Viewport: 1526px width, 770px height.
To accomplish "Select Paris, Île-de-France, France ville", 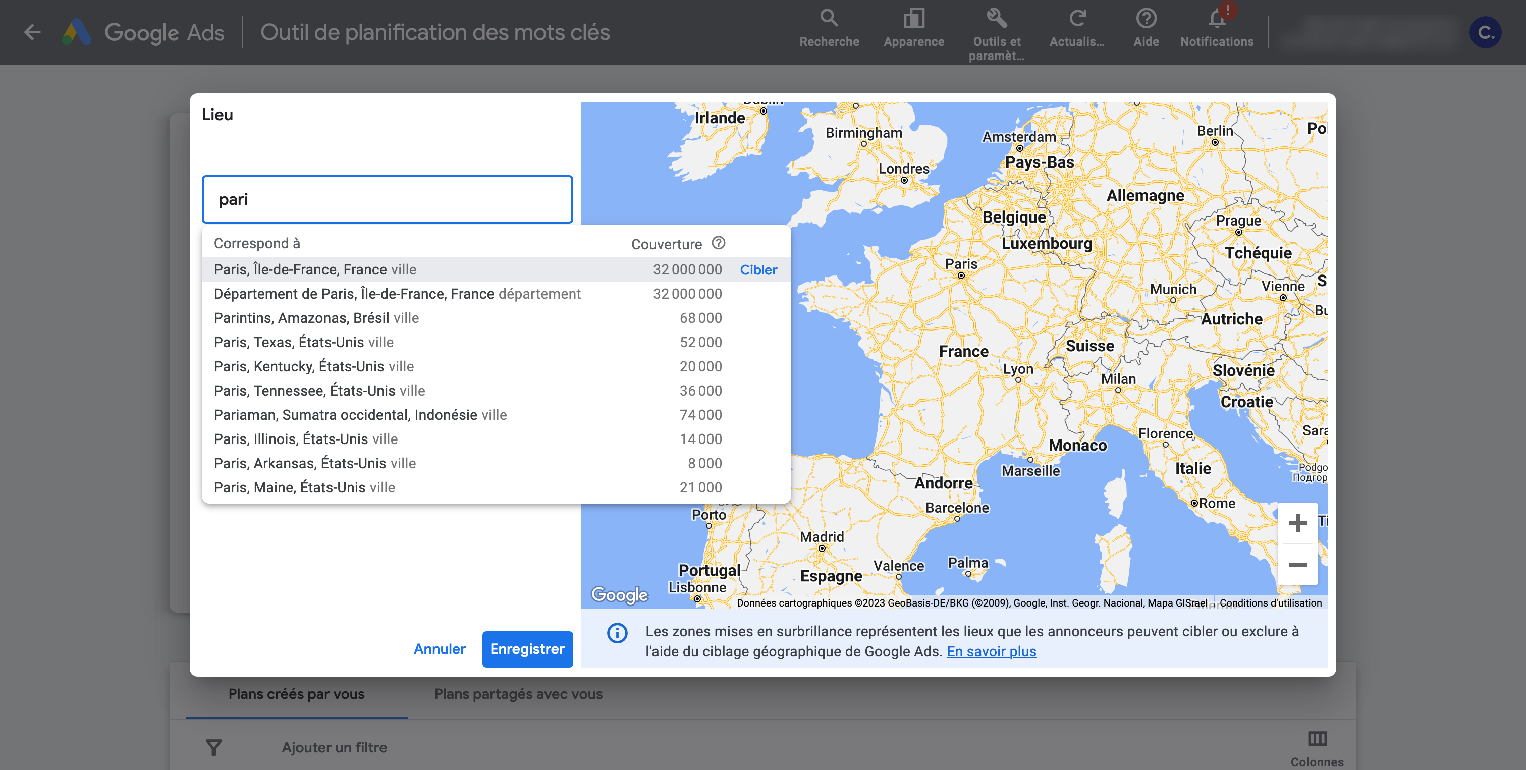I will [x=497, y=269].
